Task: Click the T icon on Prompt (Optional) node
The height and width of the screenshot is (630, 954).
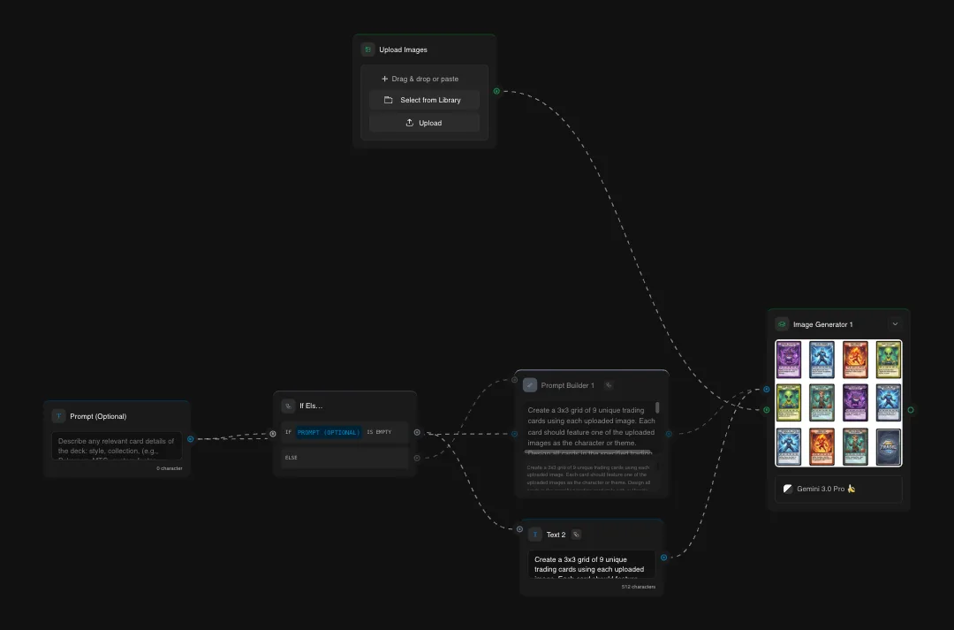Action: tap(58, 415)
